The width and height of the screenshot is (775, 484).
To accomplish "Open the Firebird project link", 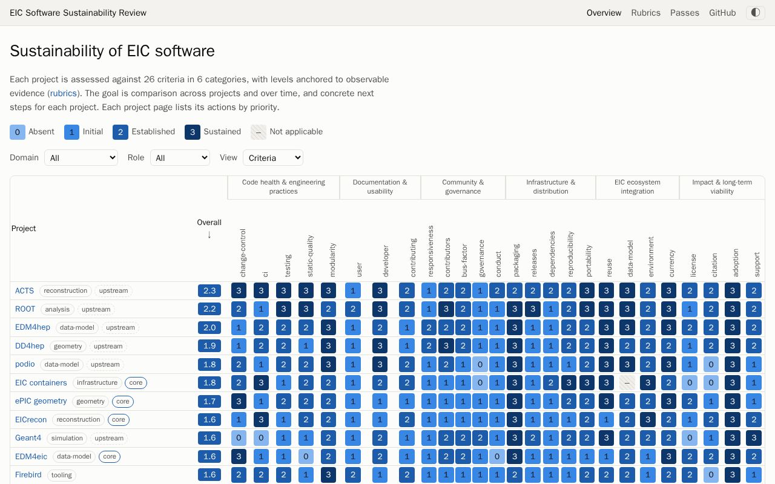I will tap(28, 475).
